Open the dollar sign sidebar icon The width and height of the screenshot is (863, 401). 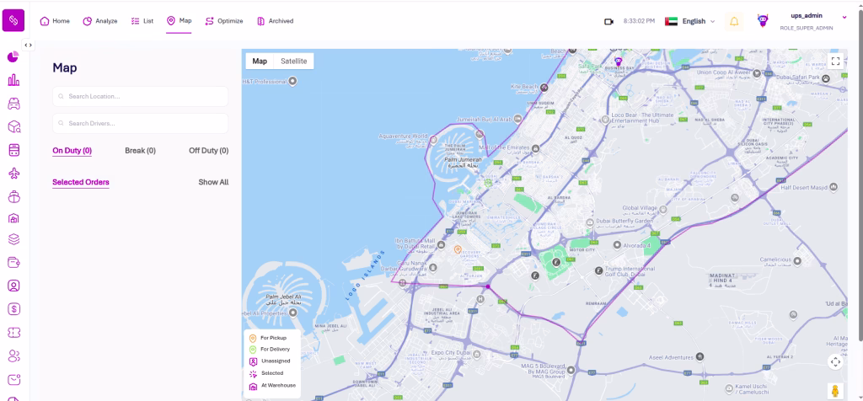click(13, 309)
